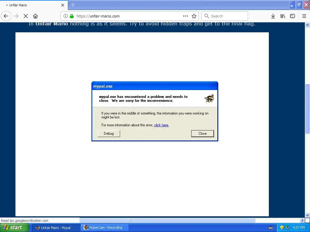Show site information icon in address bar
The width and height of the screenshot is (310, 232).
coord(66,16)
